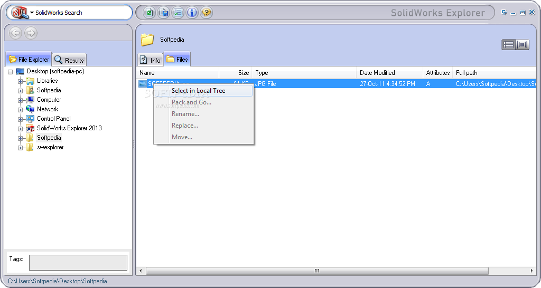Click the SolidWorks Search magnifier logo
This screenshot has height=288, width=541.
[x=20, y=13]
